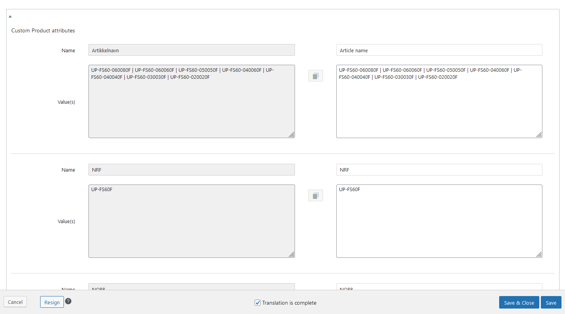This screenshot has width=565, height=314.
Task: Focus the translated article values textarea
Action: click(439, 101)
